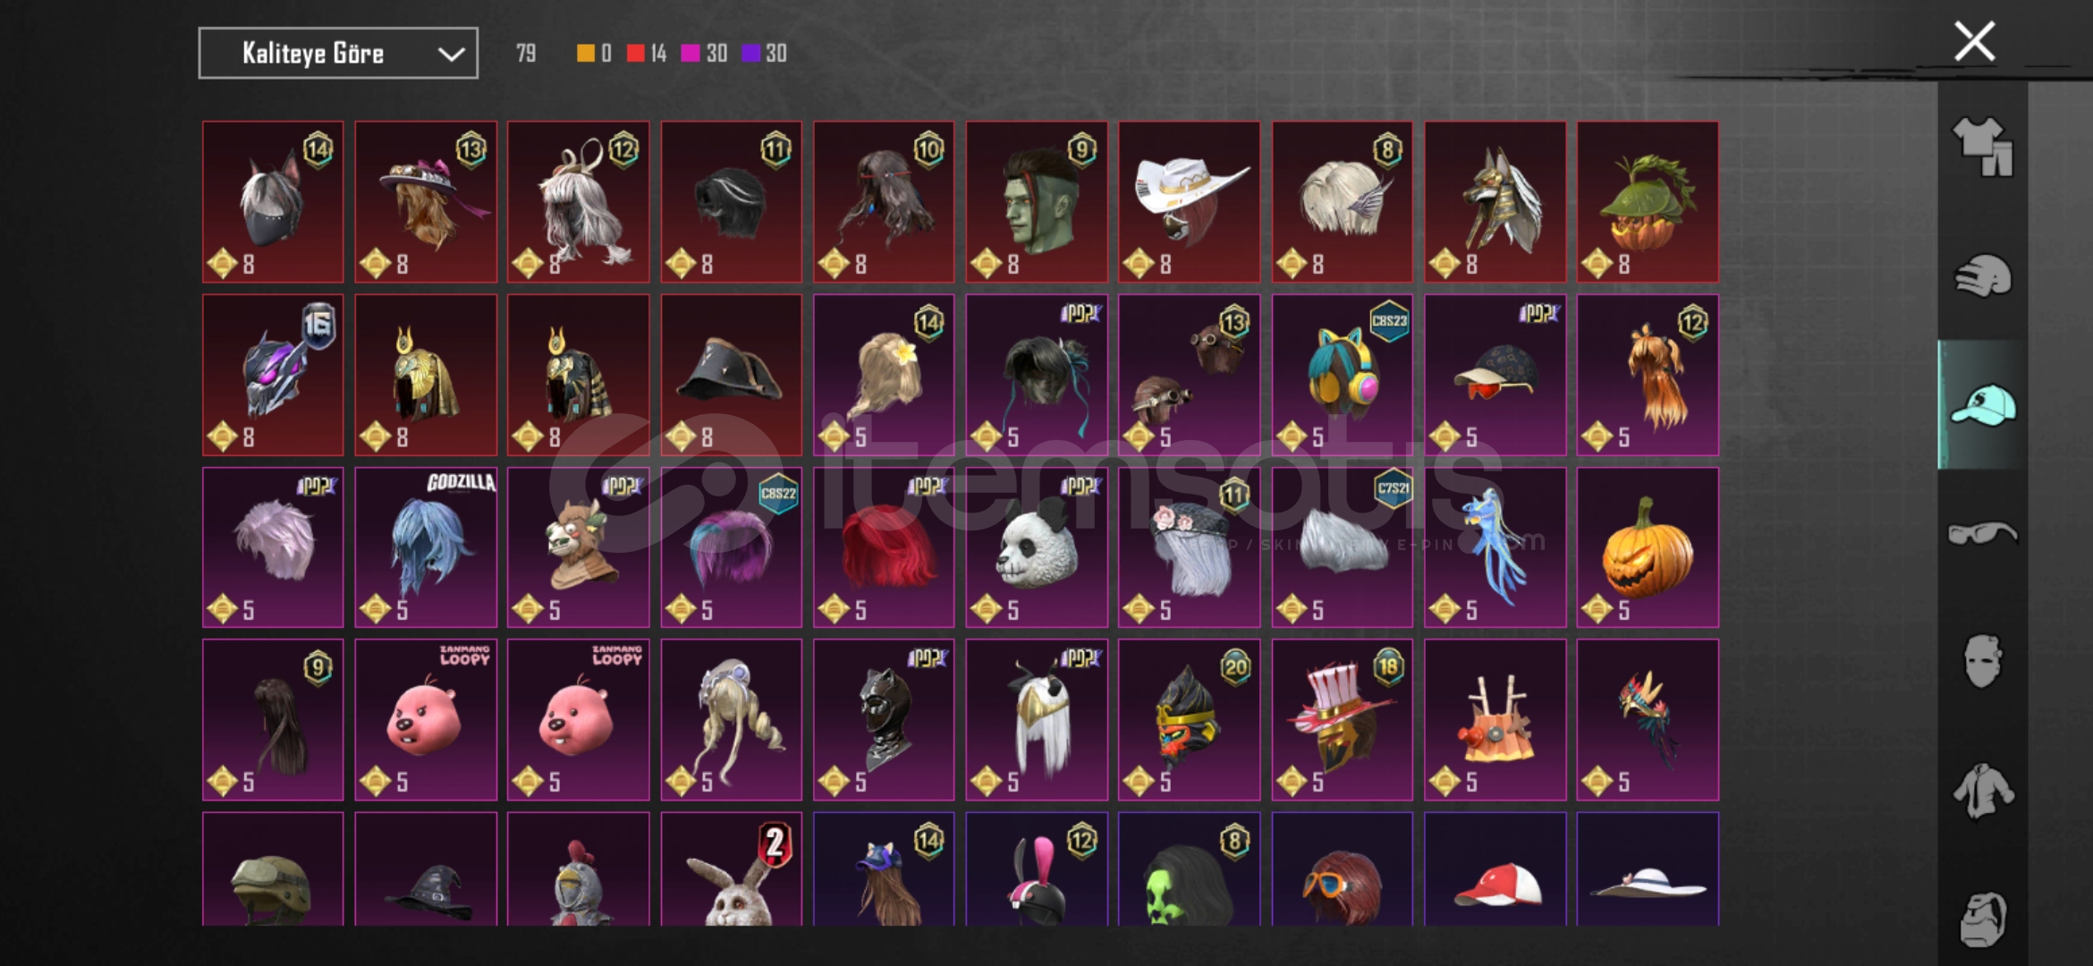Viewport: 2093px width, 966px height.
Task: Click the dropdown chevron arrow
Action: click(451, 55)
